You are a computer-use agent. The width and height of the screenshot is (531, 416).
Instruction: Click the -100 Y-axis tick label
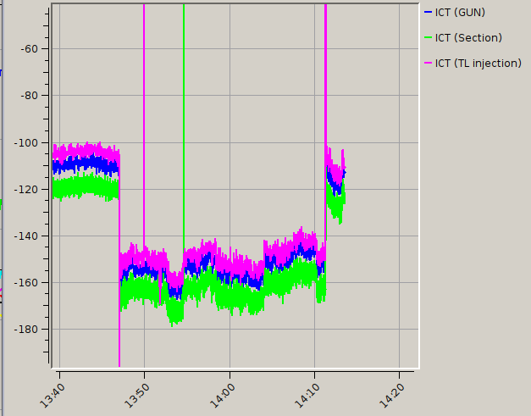pos(26,142)
